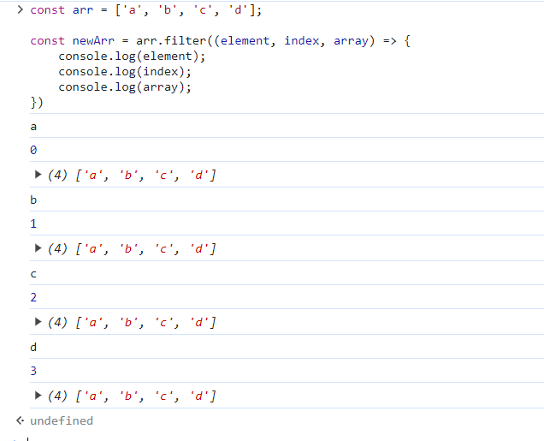Expand the logged array below index 3

38,396
